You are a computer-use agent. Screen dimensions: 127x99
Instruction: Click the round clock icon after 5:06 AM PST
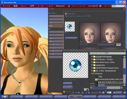pyautogui.click(x=100, y=6)
